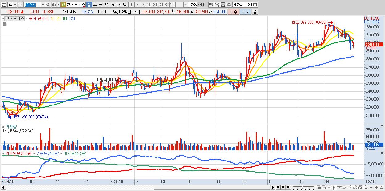385x191 pixels.
Task: Click the crosshair cursor tool icon
Action: (x=334, y=187)
